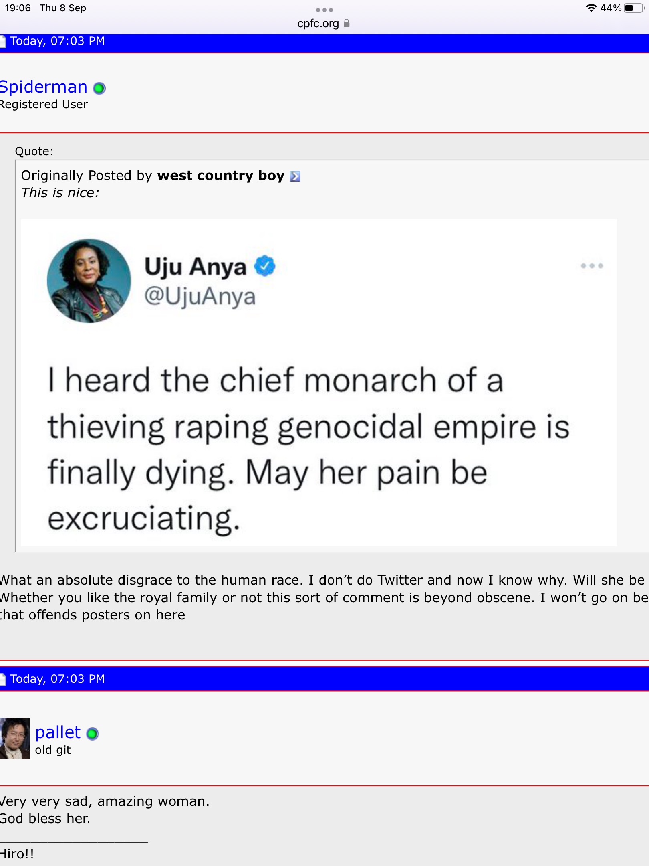Tap the @UjuAnya handle
Image resolution: width=649 pixels, height=866 pixels.
(200, 297)
